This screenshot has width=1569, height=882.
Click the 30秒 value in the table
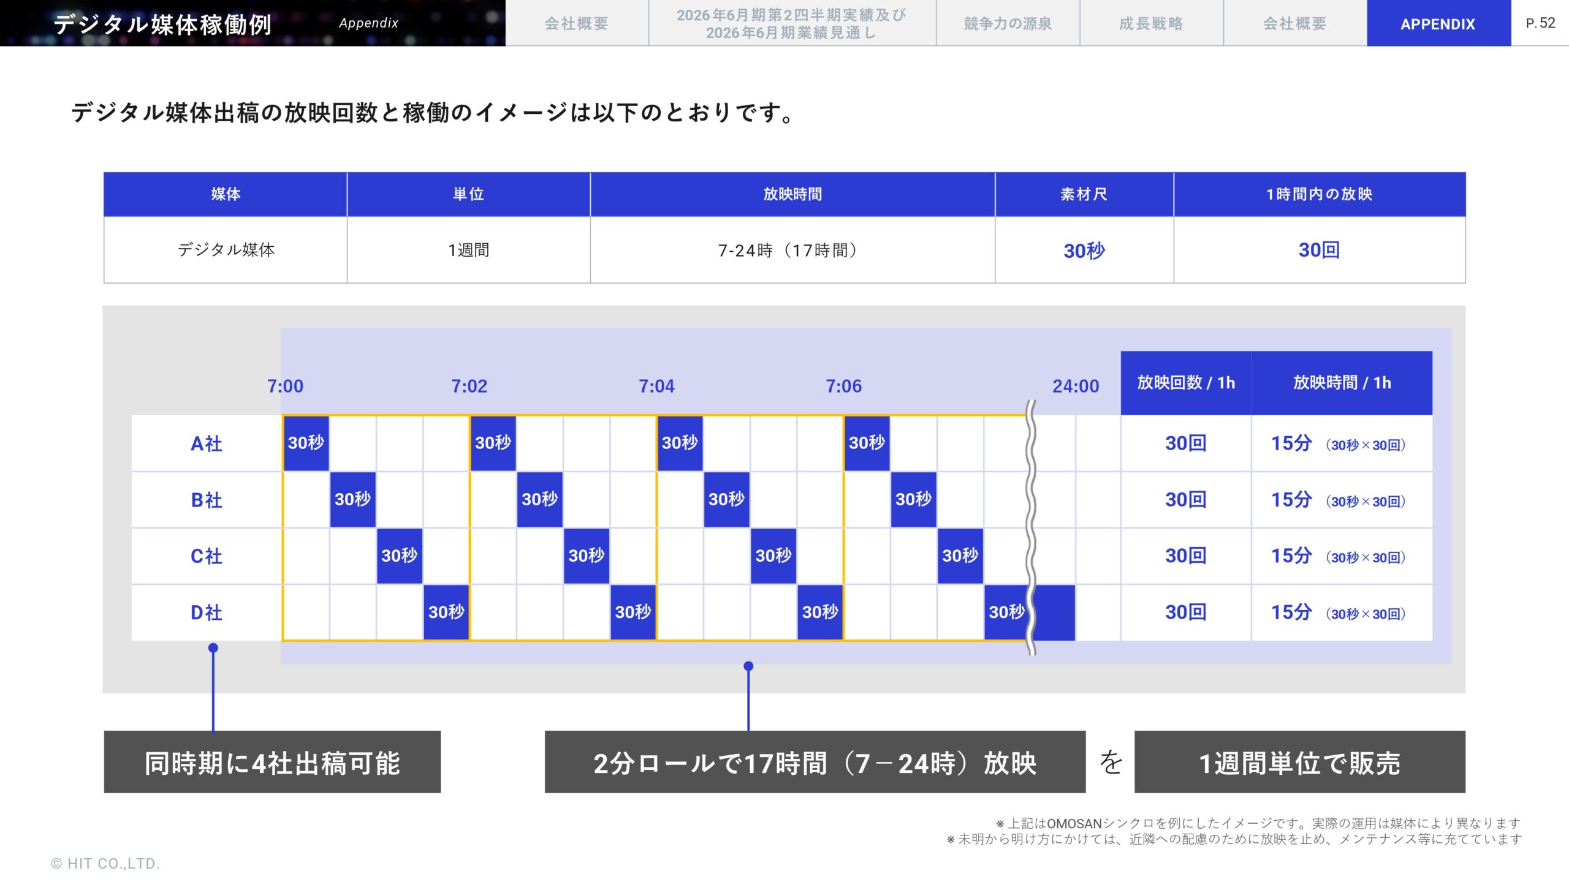click(x=1085, y=250)
